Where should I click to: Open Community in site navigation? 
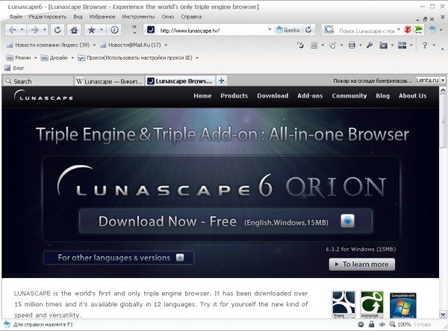(x=349, y=96)
